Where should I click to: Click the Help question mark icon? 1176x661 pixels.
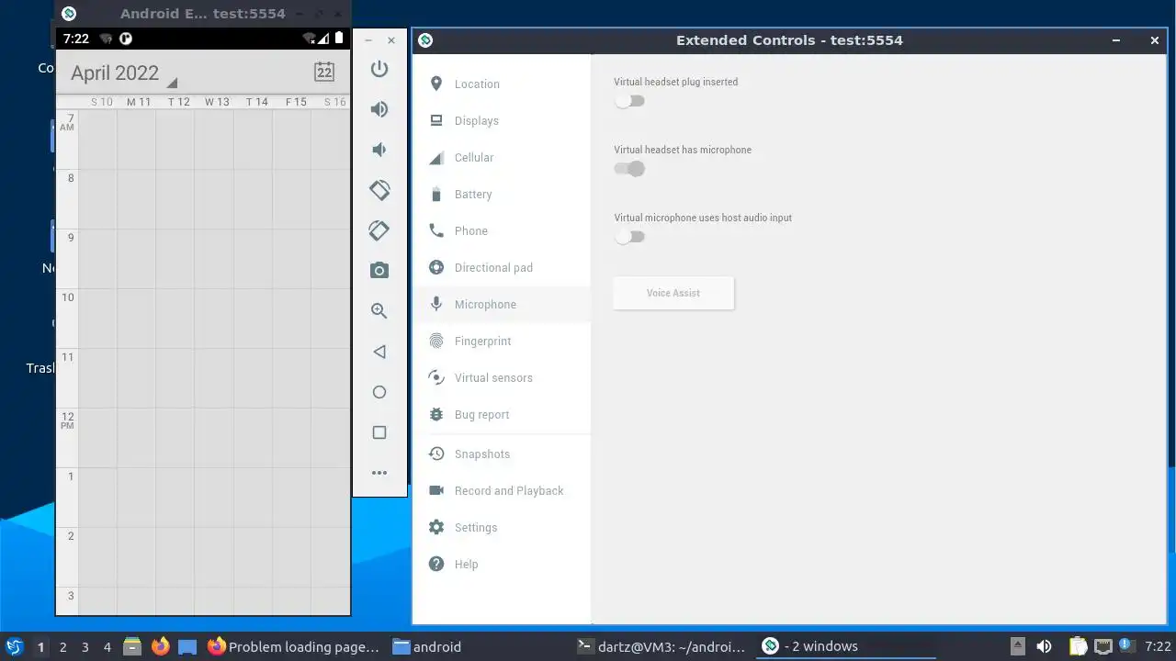[436, 564]
